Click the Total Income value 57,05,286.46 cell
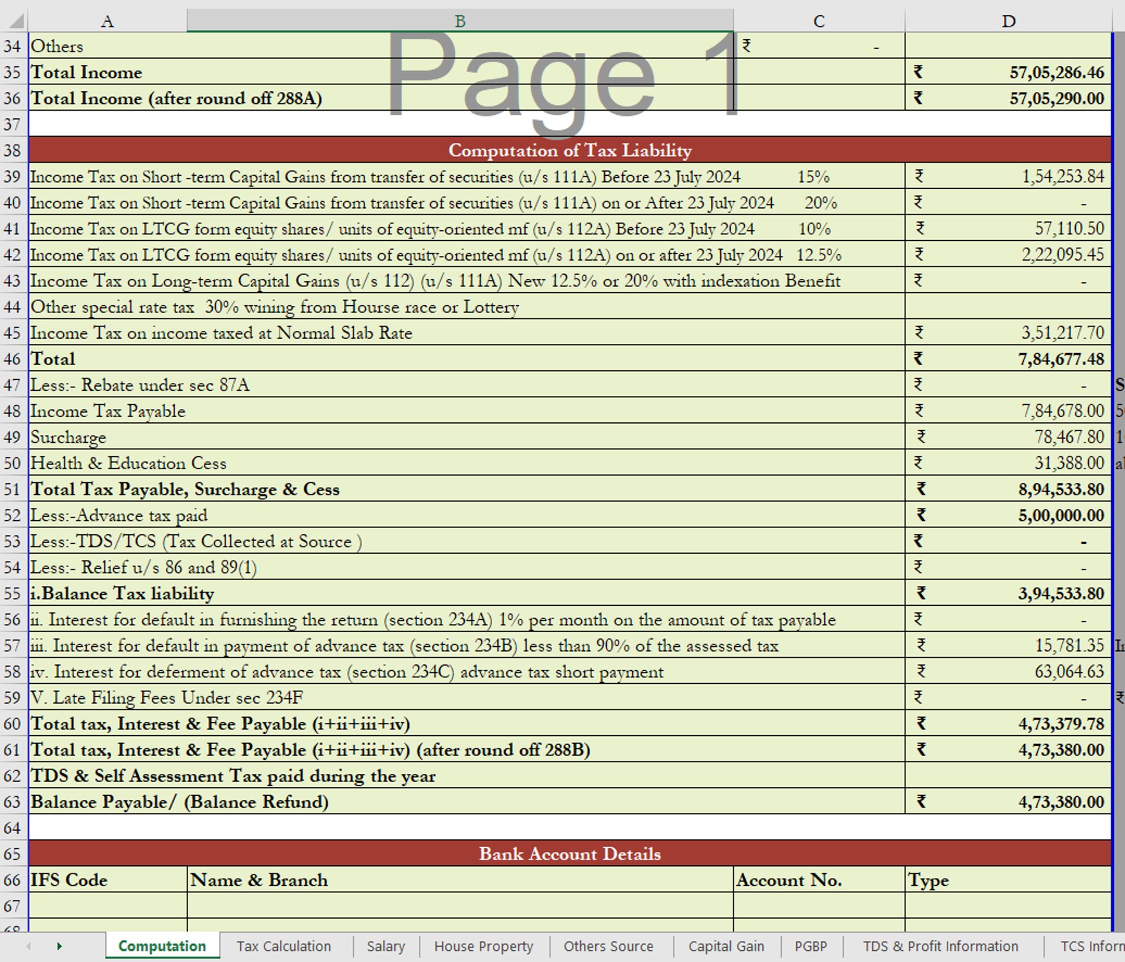Viewport: 1125px width, 962px height. 1008,72
